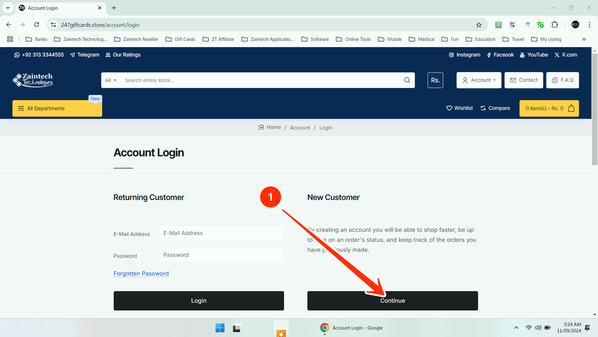Open the ZT Affiliate bookmark folder
The height and width of the screenshot is (337, 598).
pos(218,39)
